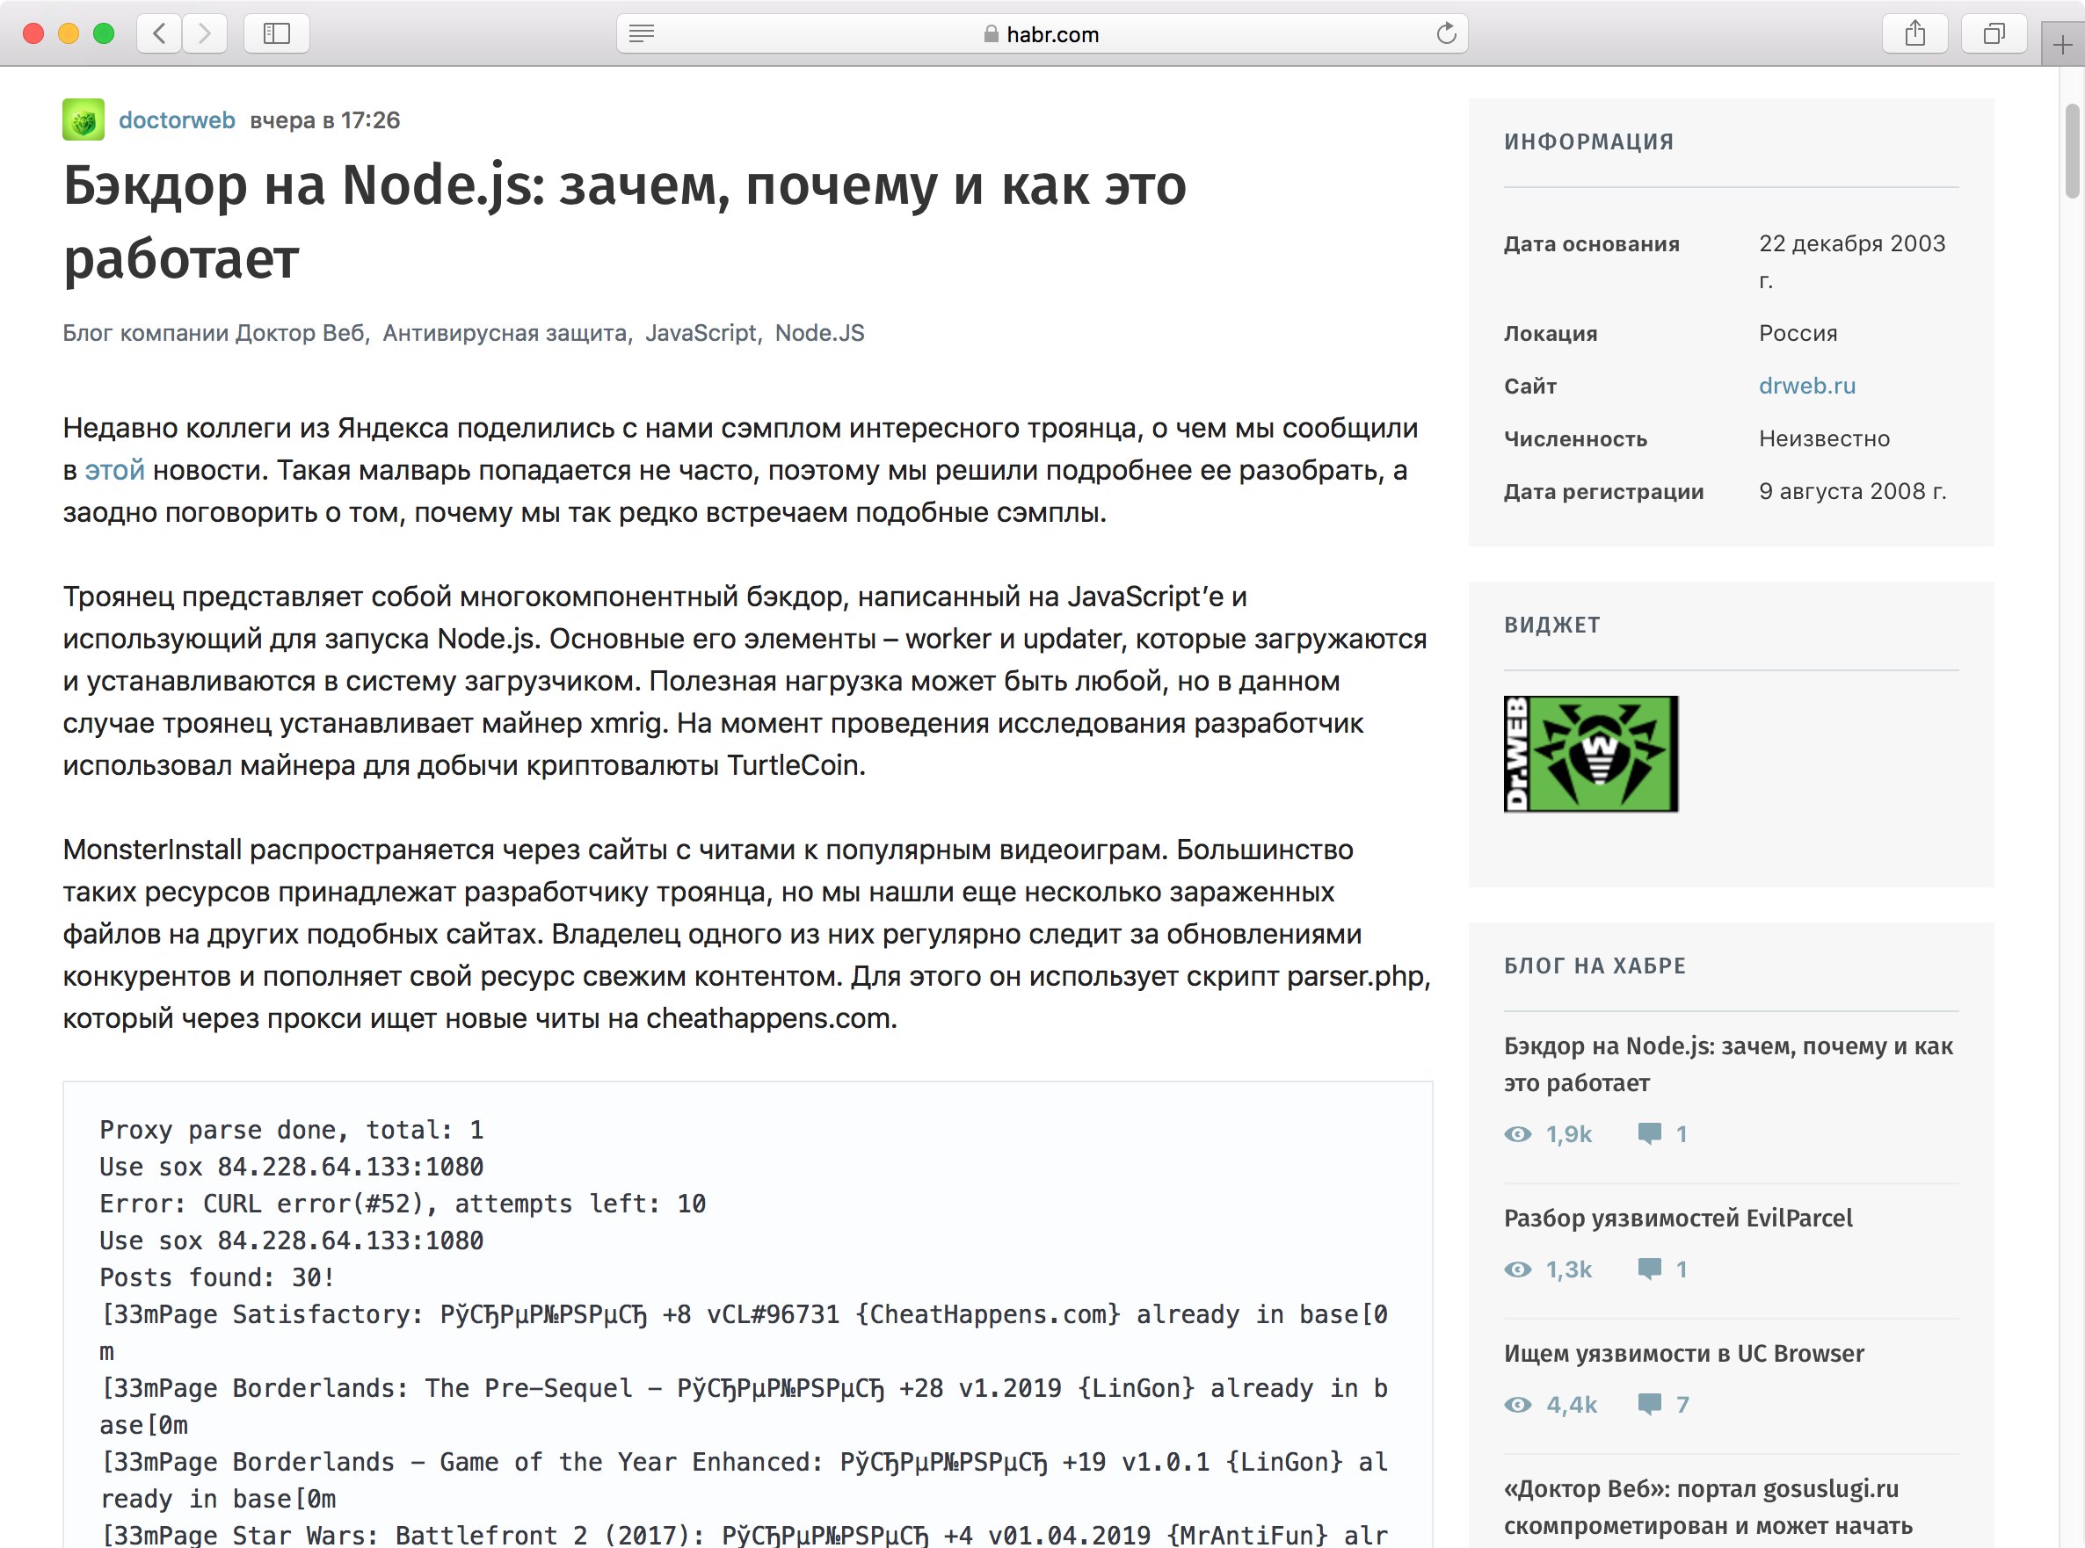Click article title Бэкдор на Node.js
2085x1548 pixels.
point(624,221)
